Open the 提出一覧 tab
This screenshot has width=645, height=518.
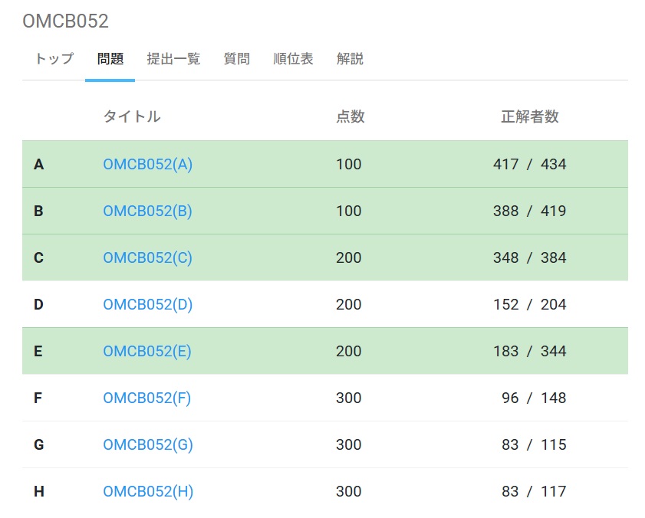point(175,59)
